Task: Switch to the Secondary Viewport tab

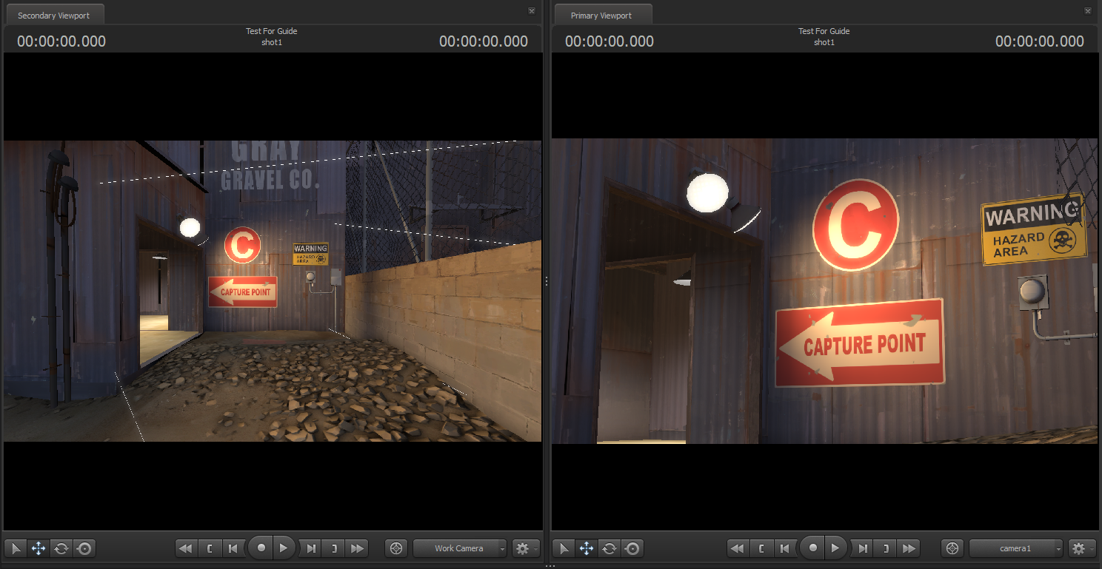Action: coord(54,15)
